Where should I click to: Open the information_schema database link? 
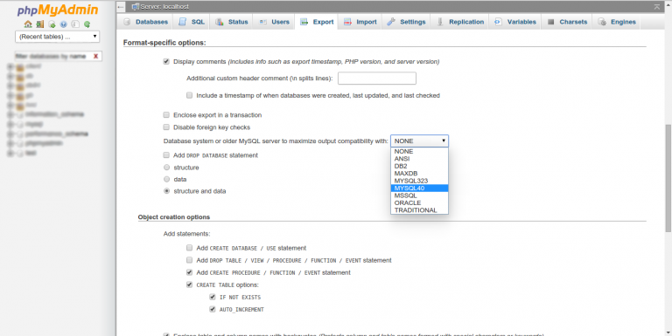[x=54, y=114]
